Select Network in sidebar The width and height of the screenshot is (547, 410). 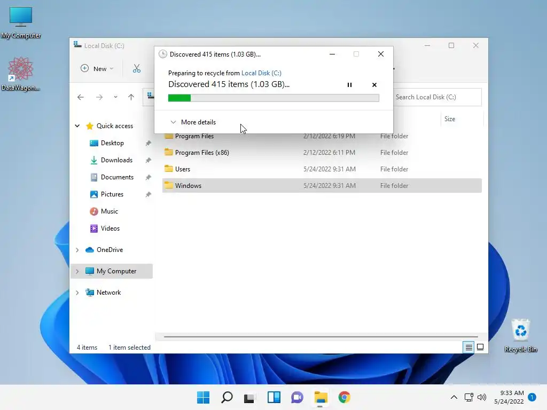click(108, 292)
